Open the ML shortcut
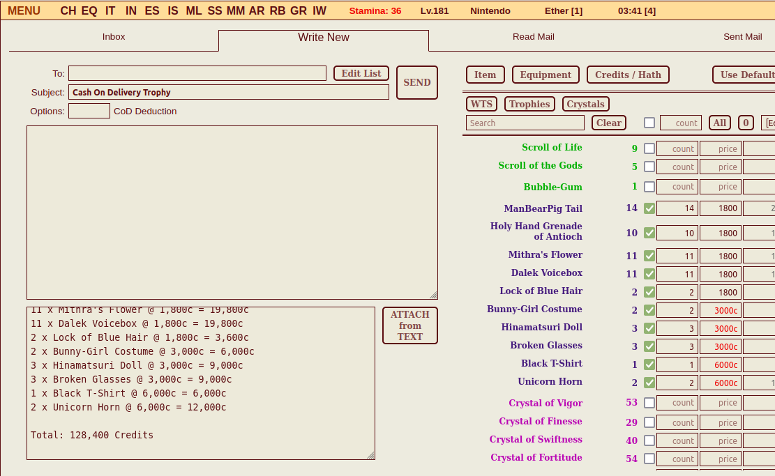 tap(194, 11)
